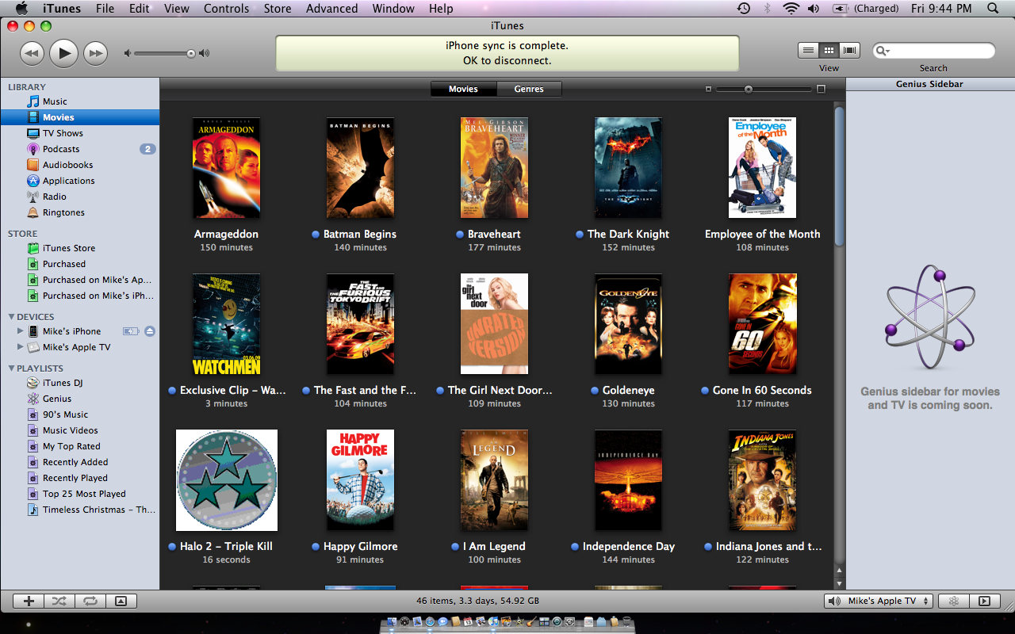Show or hide artwork viewer button
1015x634 pixels.
(x=121, y=601)
